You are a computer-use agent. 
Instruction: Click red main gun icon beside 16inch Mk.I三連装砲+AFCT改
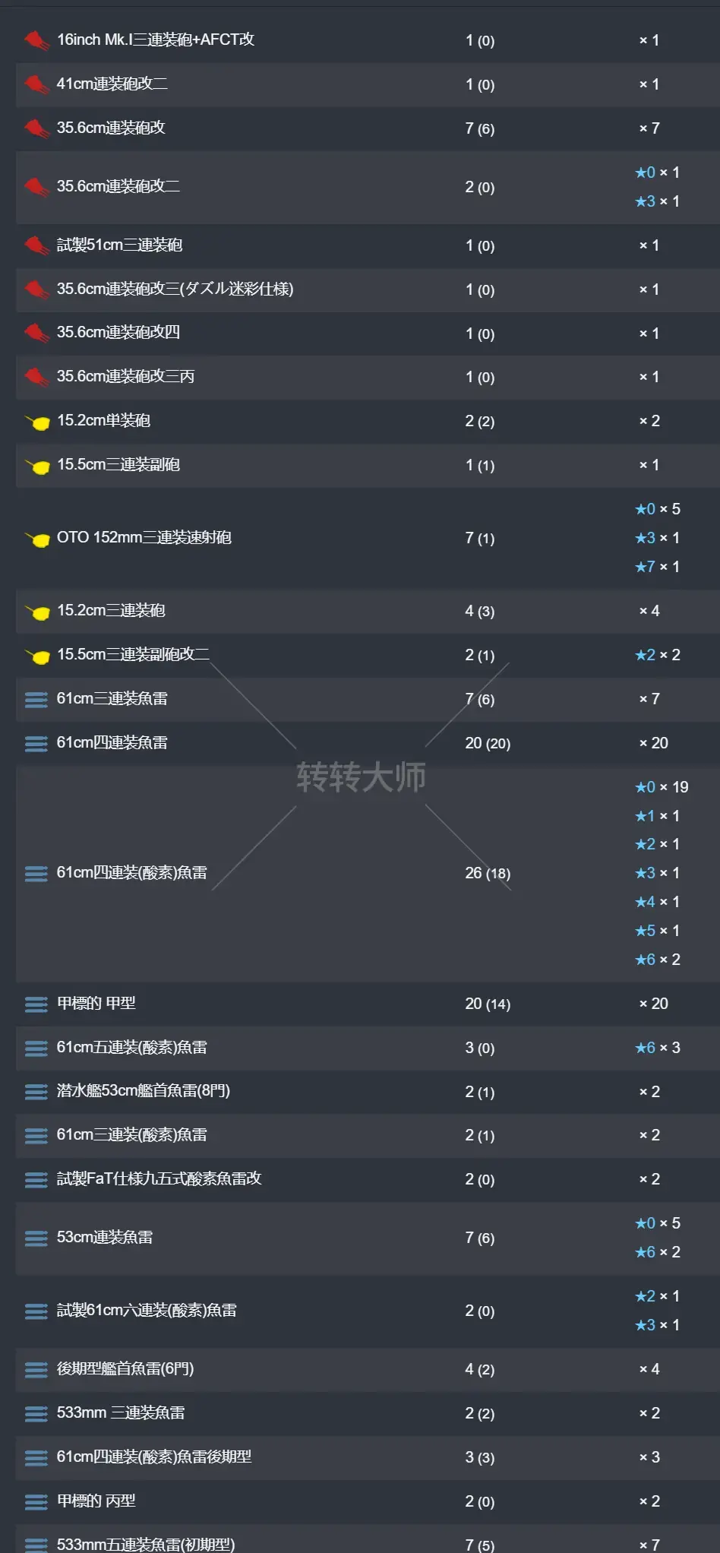[36, 40]
